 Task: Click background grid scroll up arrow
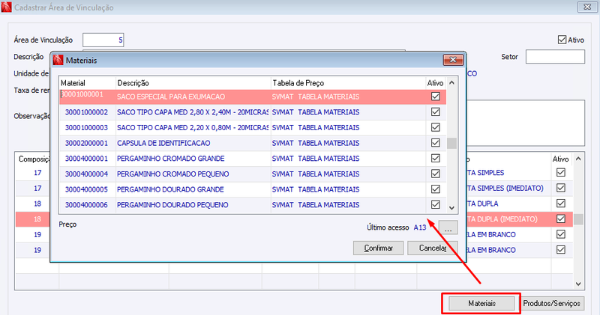click(578, 159)
